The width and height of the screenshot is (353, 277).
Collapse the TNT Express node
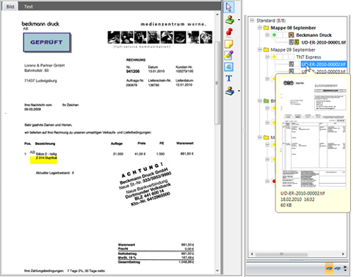(x=267, y=57)
